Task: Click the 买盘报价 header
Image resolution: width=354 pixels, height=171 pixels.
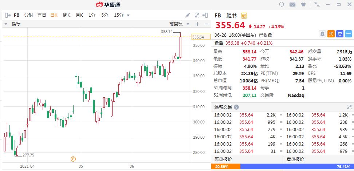Action: tap(224, 159)
